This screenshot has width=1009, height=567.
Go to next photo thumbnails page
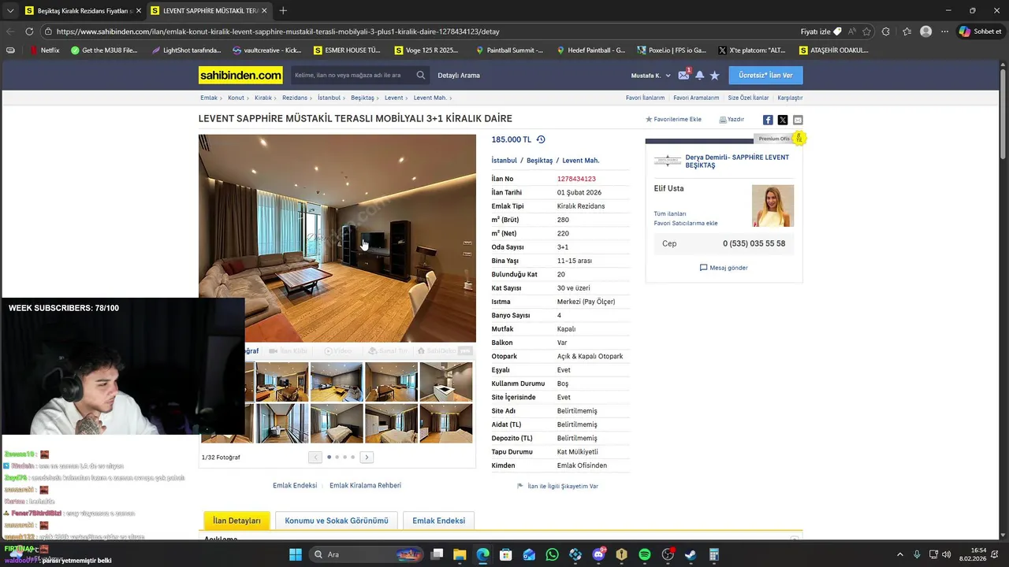(x=367, y=457)
